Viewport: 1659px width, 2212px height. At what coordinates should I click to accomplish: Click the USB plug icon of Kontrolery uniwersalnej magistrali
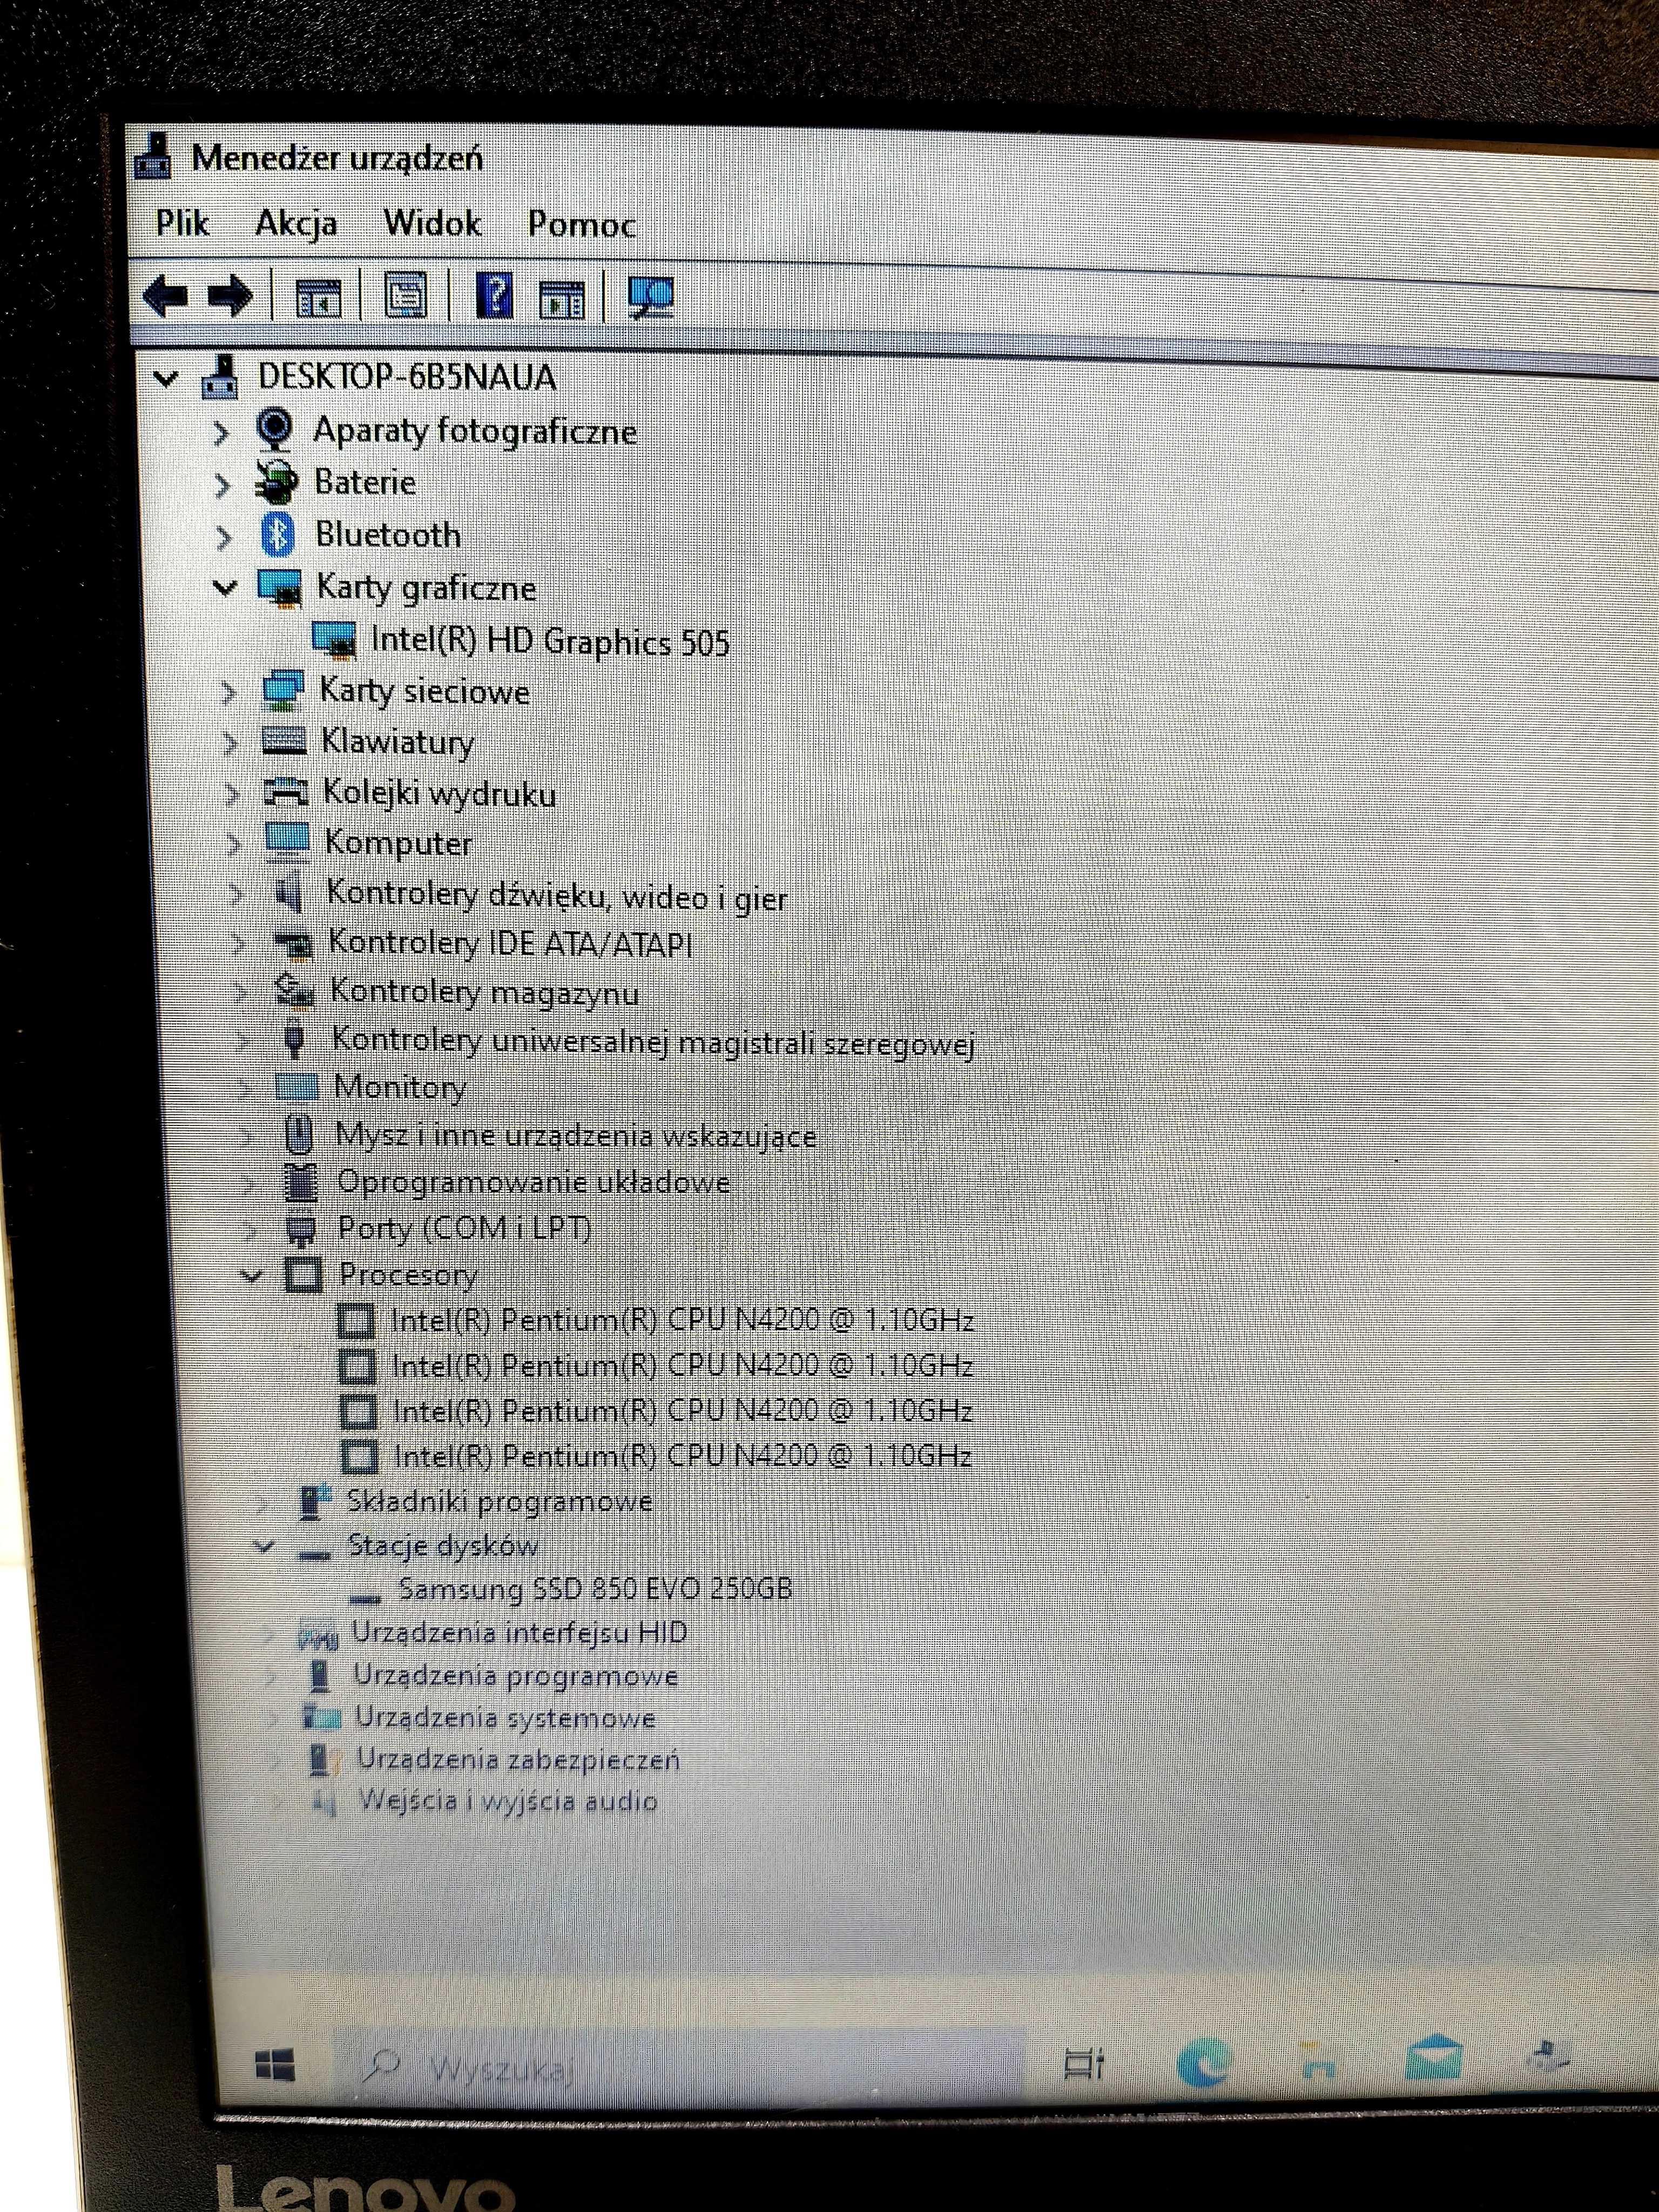pos(294,1038)
